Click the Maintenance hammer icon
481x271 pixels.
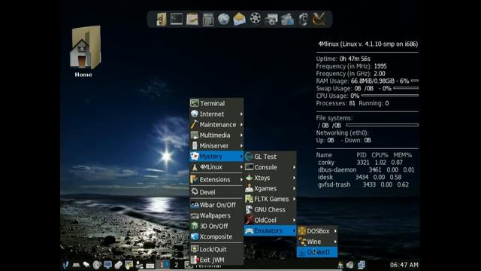195,124
